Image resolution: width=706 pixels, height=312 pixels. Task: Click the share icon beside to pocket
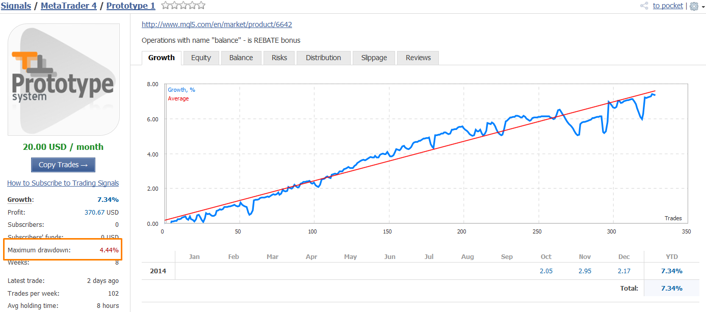pos(644,6)
